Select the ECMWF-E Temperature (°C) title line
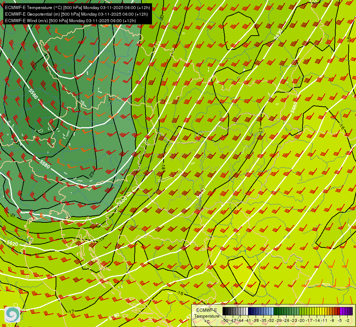Screen dimensions: 356x327 click(x=77, y=8)
